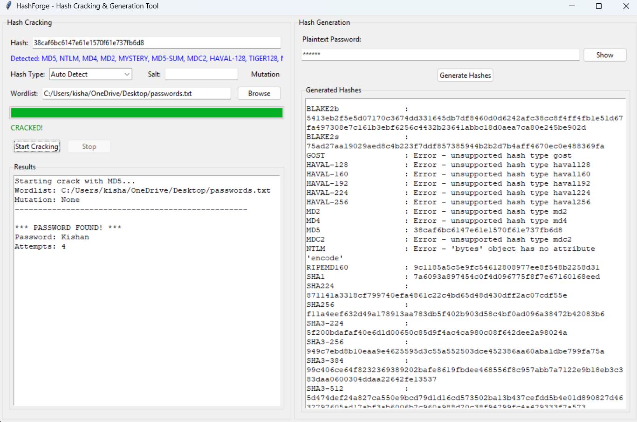The height and width of the screenshot is (422, 637).
Task: Click the Browse wordlist button
Action: pyautogui.click(x=259, y=93)
